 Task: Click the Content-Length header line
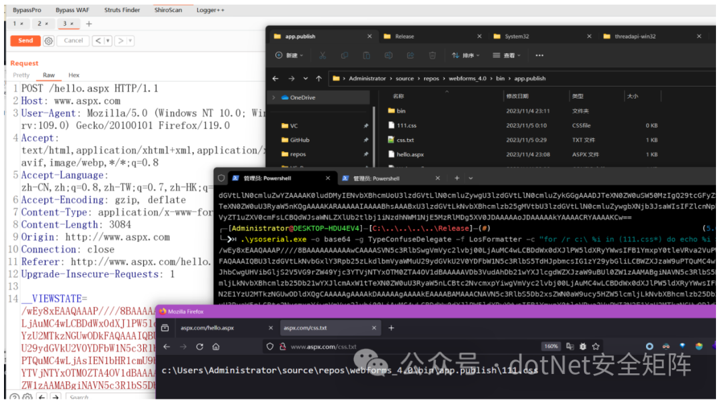(76, 224)
